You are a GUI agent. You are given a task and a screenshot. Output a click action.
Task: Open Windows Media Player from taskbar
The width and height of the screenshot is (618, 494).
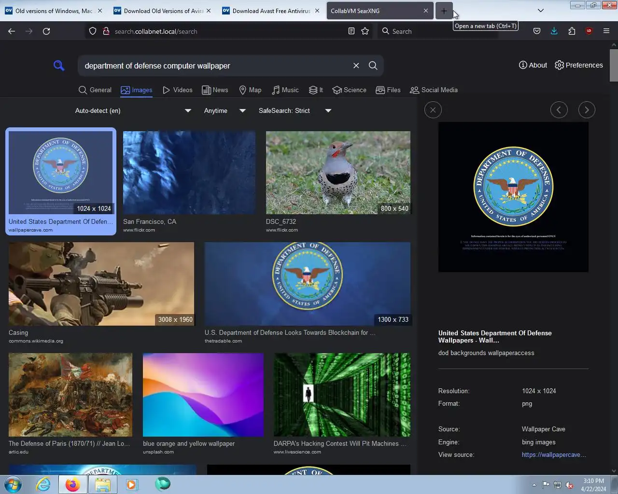click(x=132, y=484)
